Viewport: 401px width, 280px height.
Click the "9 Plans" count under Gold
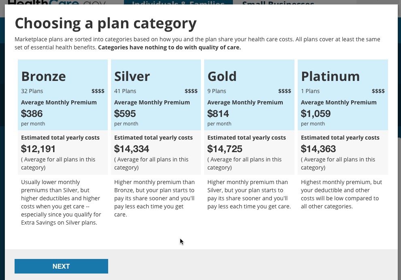pyautogui.click(x=217, y=91)
